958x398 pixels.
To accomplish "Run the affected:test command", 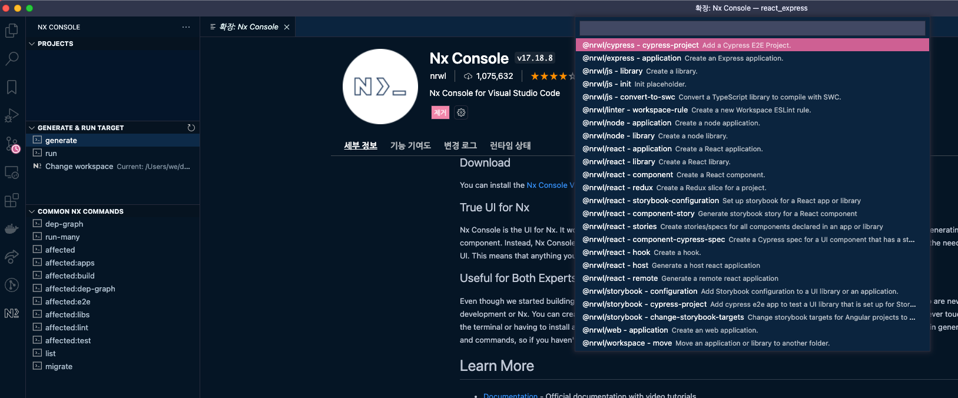I will (113, 340).
